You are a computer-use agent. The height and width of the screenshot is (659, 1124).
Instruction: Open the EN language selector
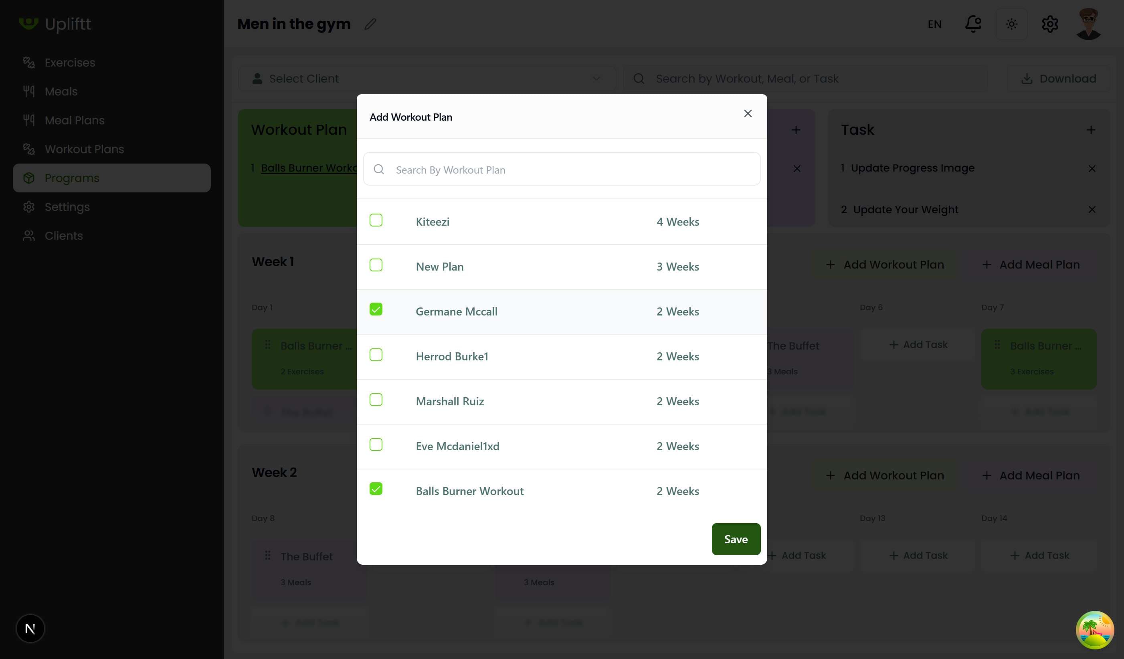click(934, 24)
